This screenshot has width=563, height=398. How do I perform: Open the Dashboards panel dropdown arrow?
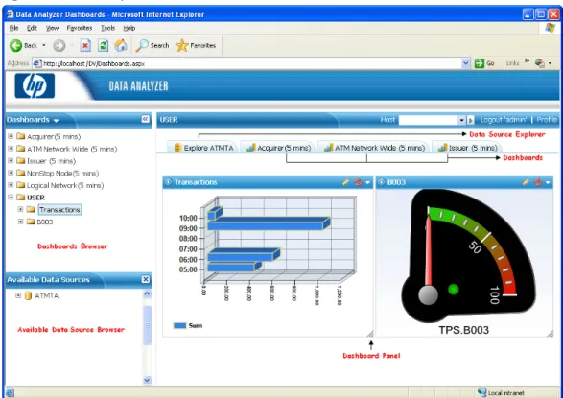click(x=56, y=121)
